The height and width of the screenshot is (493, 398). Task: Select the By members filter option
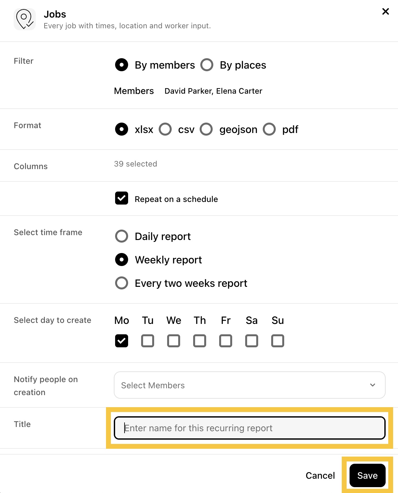[x=122, y=65]
